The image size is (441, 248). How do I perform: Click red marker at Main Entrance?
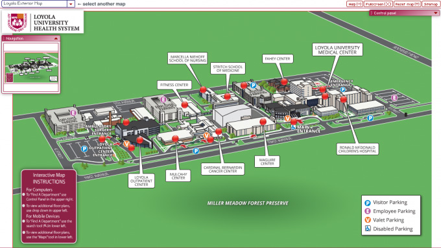point(294,122)
